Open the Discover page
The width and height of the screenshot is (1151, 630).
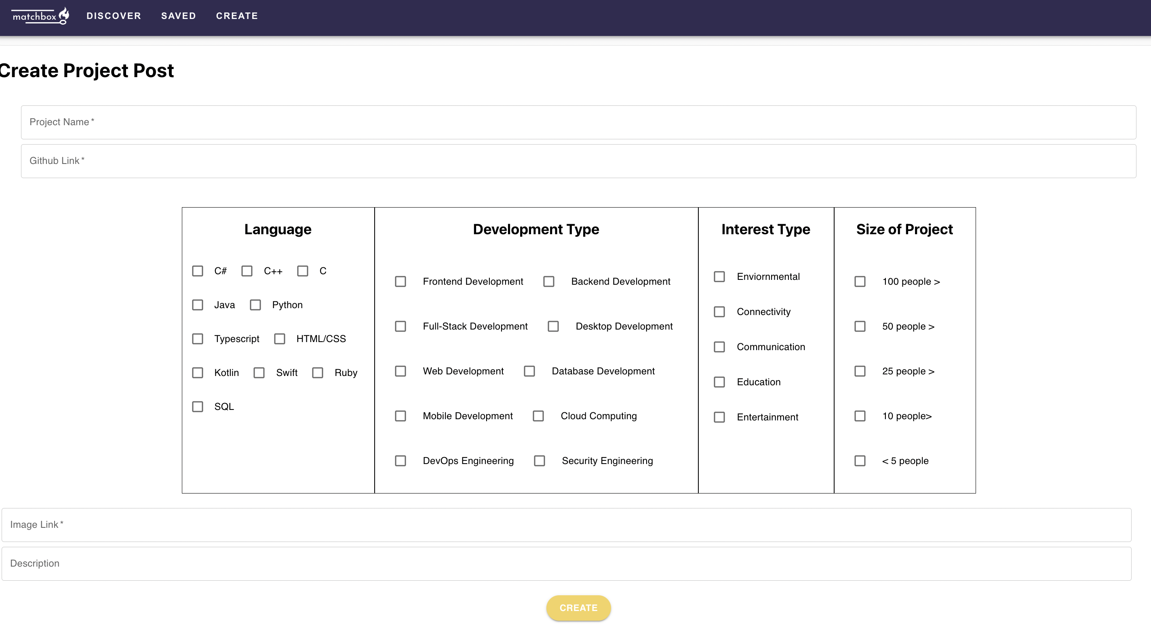pyautogui.click(x=114, y=16)
